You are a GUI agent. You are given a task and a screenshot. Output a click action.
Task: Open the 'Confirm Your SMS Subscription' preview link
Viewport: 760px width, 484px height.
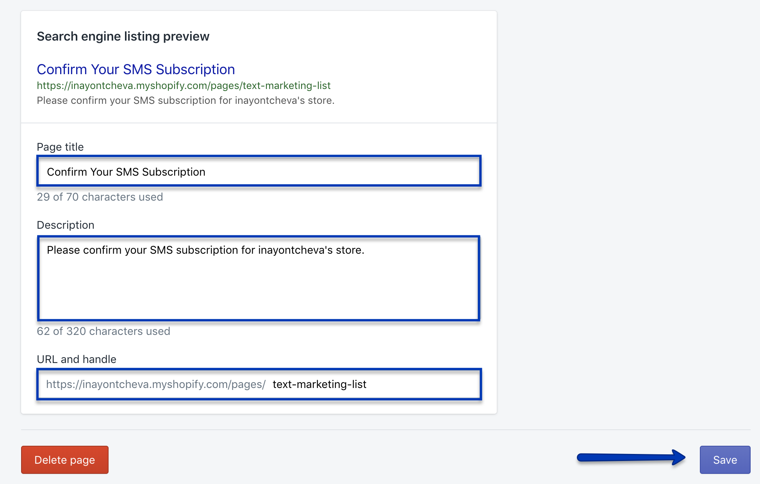tap(136, 69)
